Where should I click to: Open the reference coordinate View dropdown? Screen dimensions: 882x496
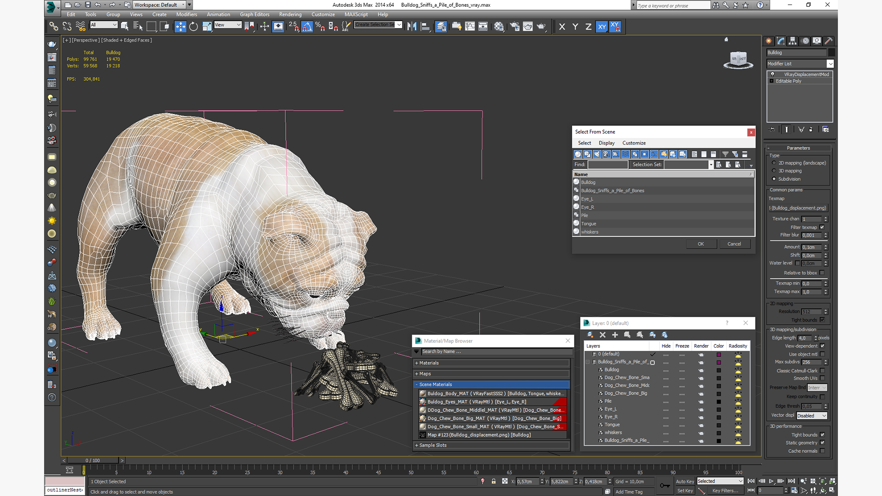[x=228, y=25]
